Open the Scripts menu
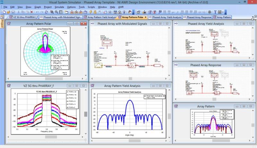Screen dimensions: 257x148 [92, 7]
